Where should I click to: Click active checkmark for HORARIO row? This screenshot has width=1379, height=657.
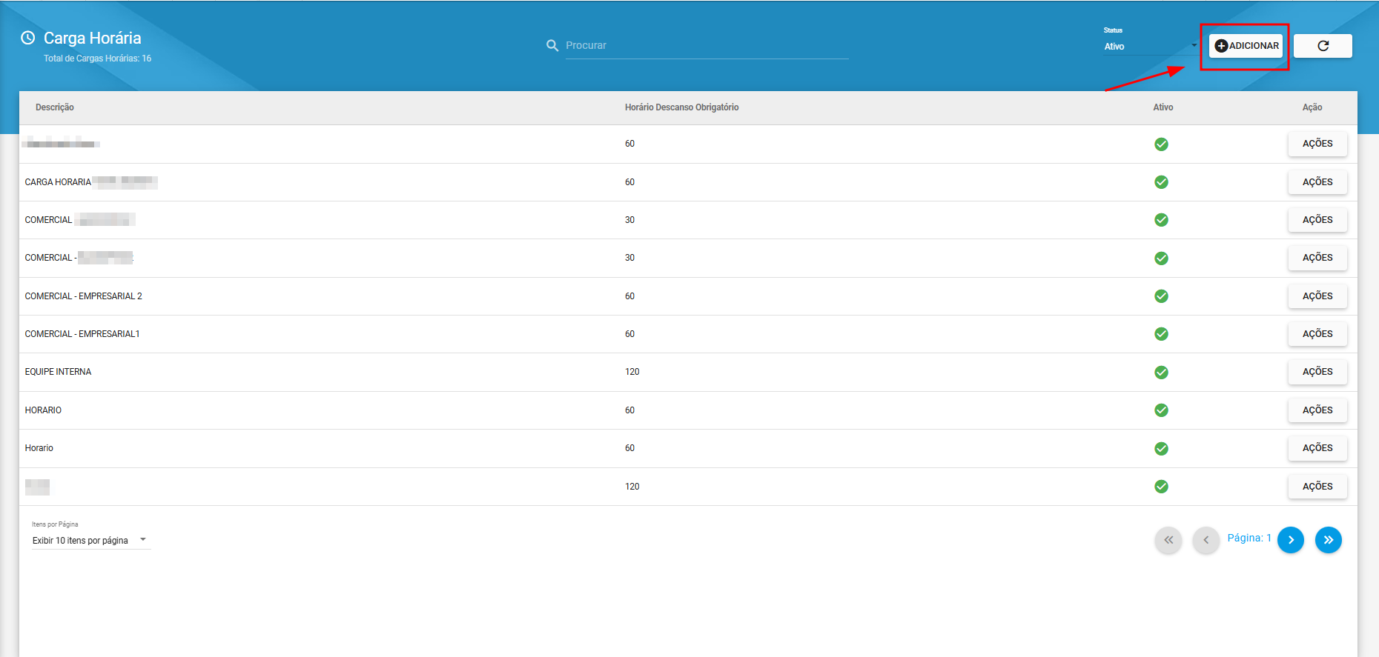[1161, 410]
